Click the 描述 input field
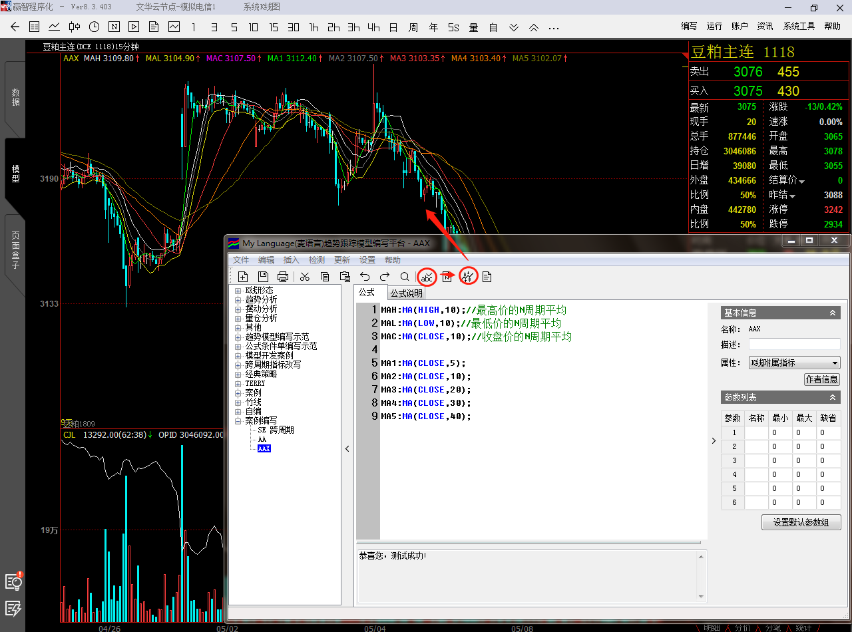 point(794,345)
